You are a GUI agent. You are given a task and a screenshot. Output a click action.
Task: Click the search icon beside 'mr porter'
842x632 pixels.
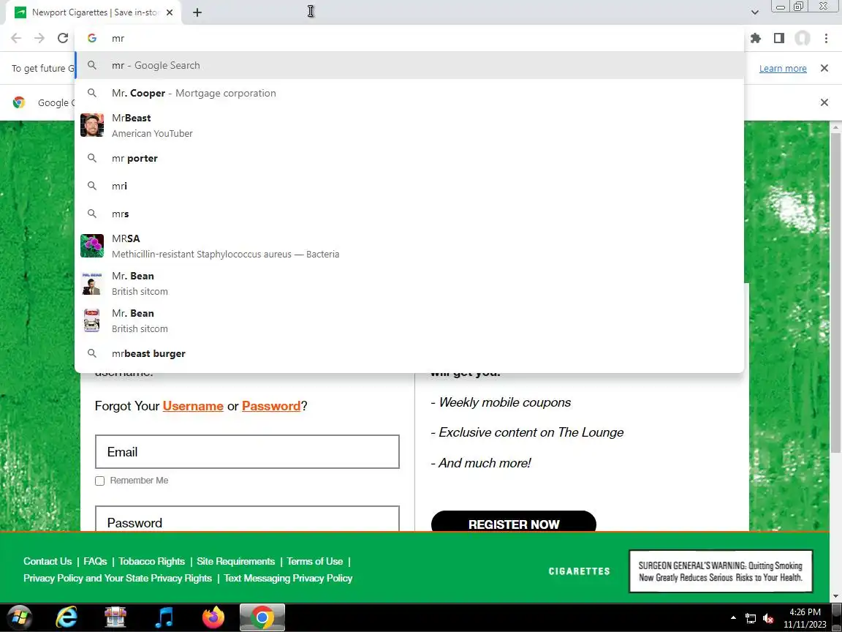pos(92,159)
